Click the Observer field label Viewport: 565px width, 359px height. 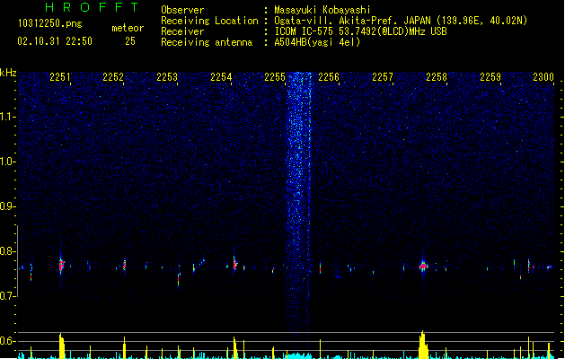click(182, 10)
